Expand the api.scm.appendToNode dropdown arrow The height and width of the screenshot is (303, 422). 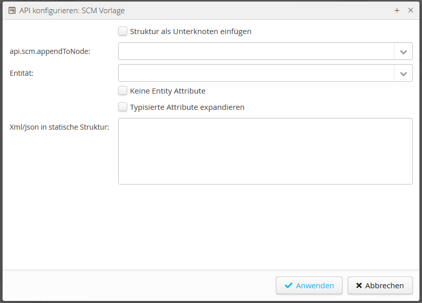[x=403, y=51]
